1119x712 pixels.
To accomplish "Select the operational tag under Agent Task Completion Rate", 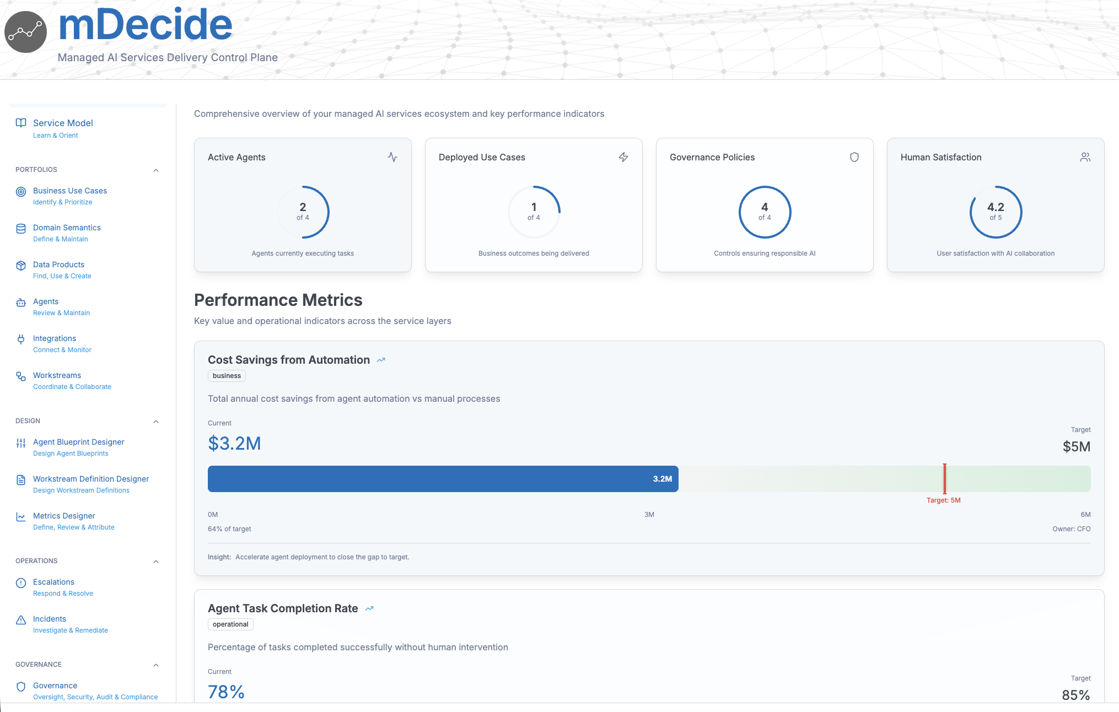I will pos(230,624).
